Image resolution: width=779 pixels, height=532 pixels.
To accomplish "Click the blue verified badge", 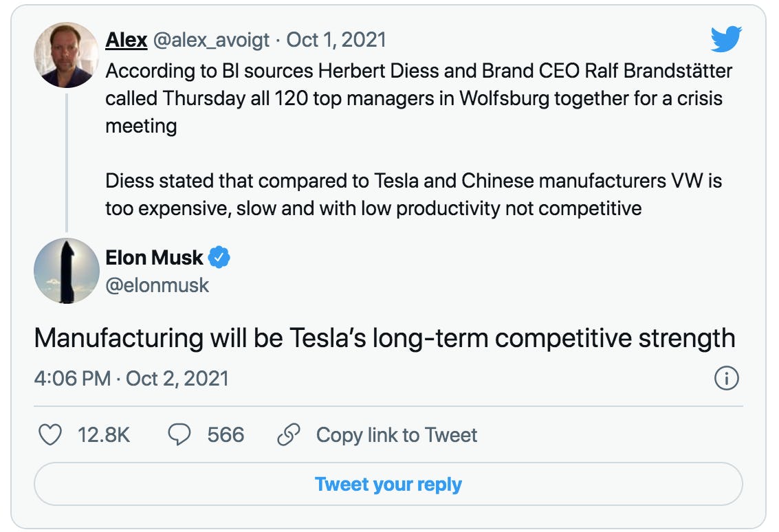I will pyautogui.click(x=219, y=258).
